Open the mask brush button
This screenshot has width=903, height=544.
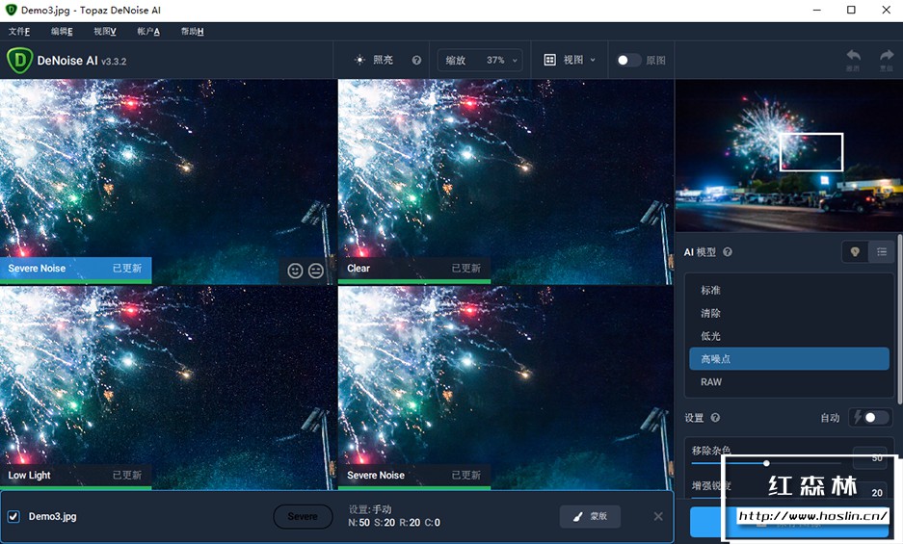tap(591, 516)
